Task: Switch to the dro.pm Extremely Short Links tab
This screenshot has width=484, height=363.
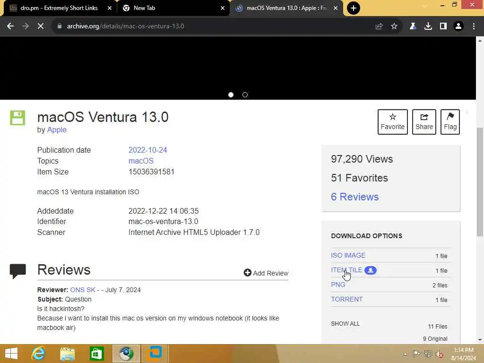Action: click(59, 8)
